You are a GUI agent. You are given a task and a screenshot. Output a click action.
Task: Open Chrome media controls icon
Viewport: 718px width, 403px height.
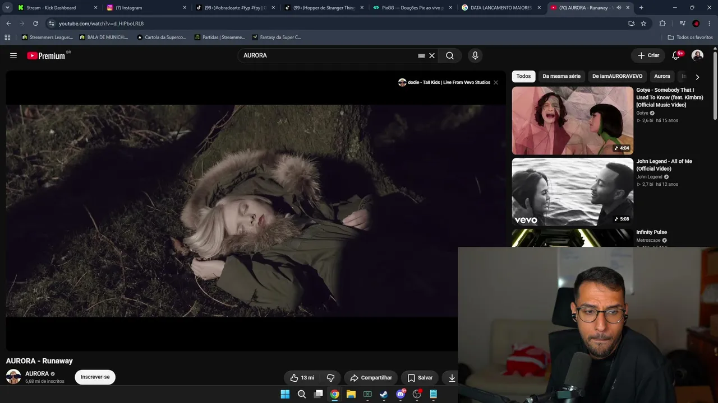682,24
